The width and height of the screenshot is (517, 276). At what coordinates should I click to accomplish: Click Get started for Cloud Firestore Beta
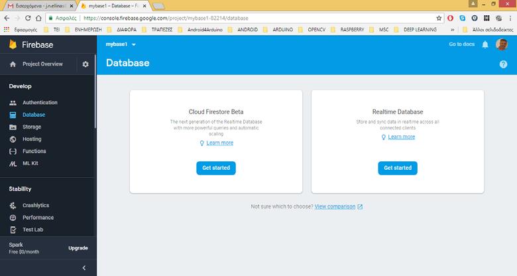pyautogui.click(x=216, y=168)
